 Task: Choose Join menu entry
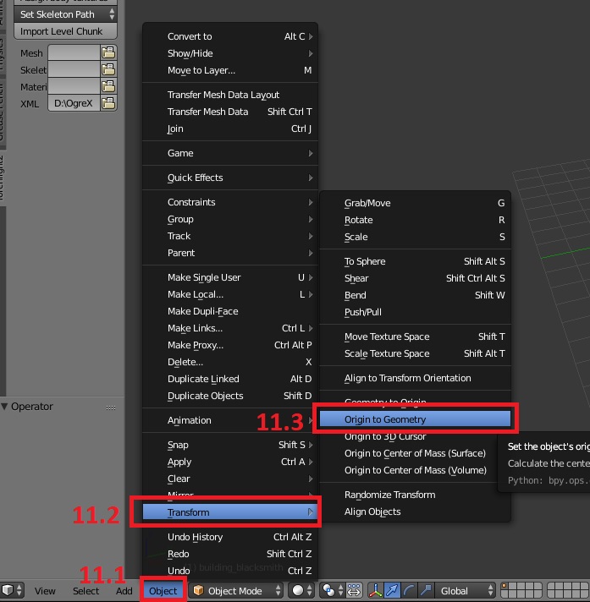pos(230,129)
